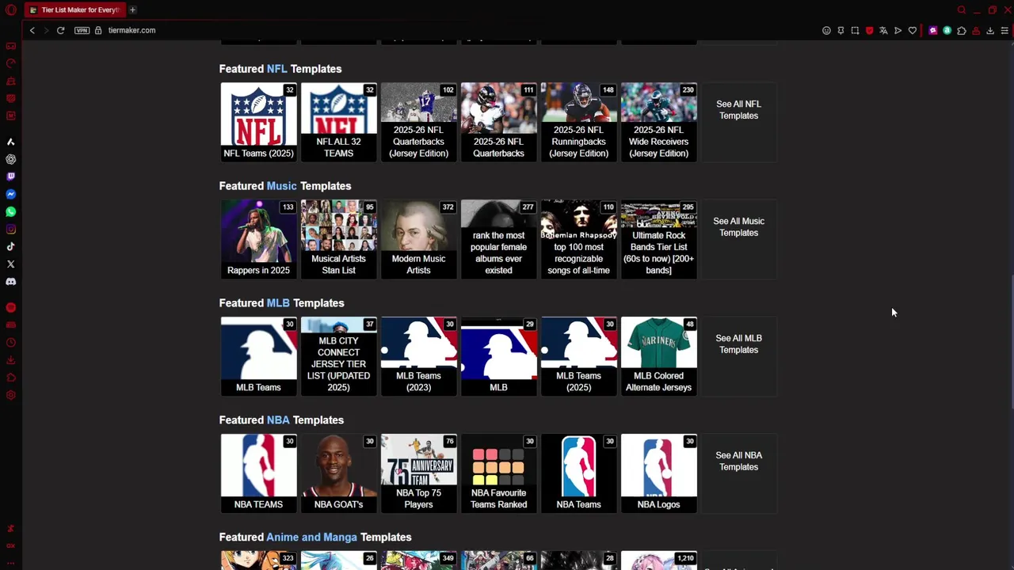
Task: Click the search tabs magnifier icon
Action: pyautogui.click(x=962, y=10)
